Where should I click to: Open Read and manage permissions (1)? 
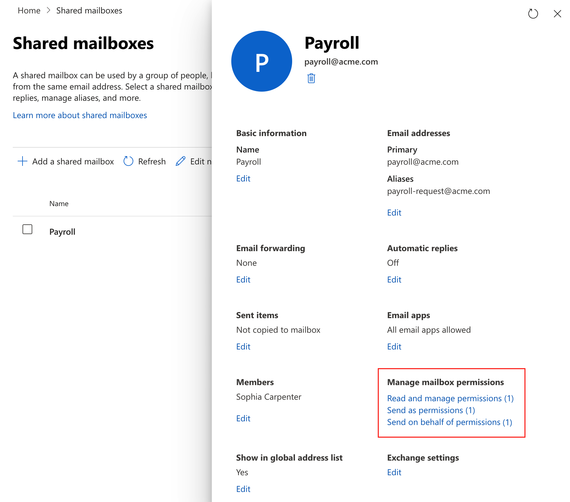click(450, 398)
